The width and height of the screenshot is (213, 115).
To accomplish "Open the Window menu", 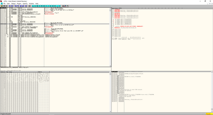I will pyautogui.click(x=31, y=4).
